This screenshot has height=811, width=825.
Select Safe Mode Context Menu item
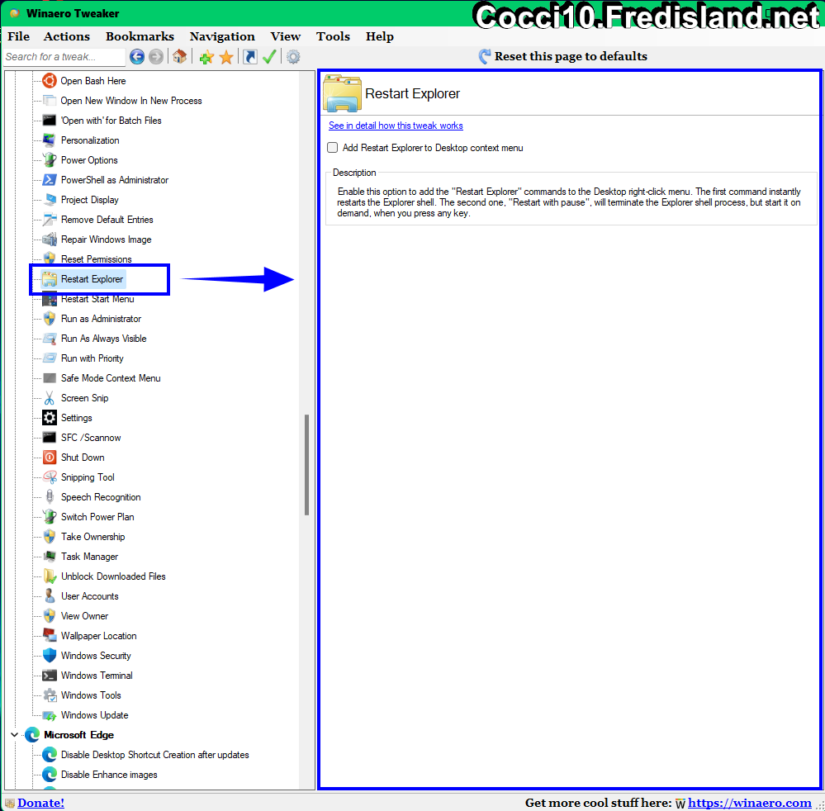111,378
